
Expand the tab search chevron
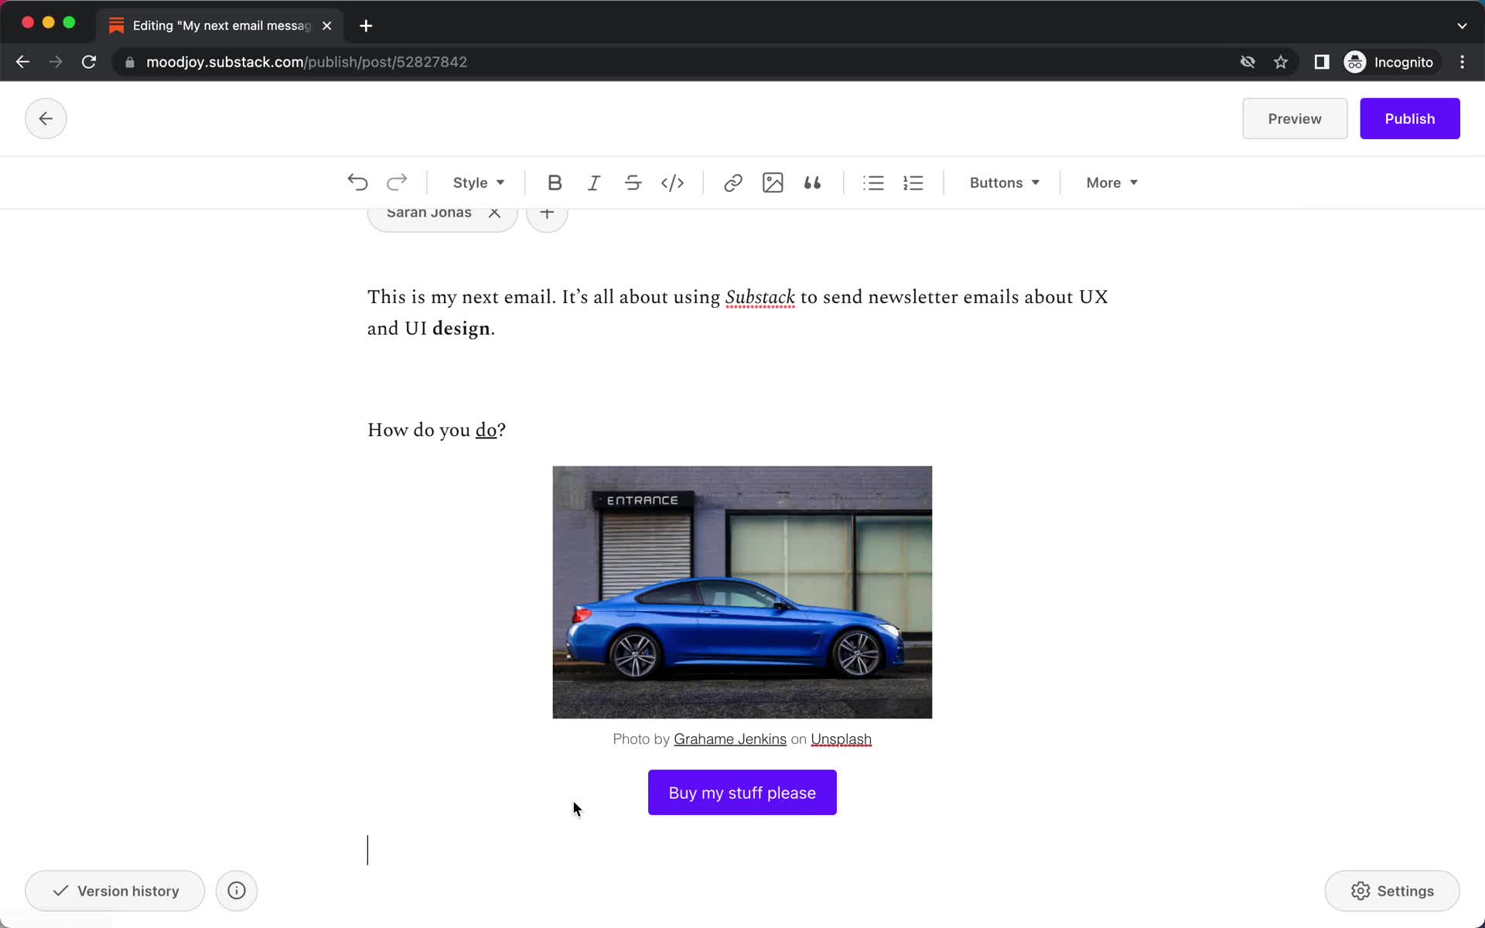1462,26
